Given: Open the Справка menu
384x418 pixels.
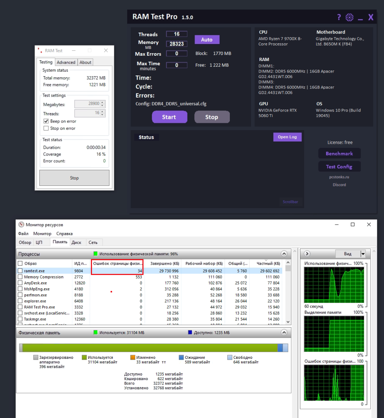Looking at the screenshot, I should pyautogui.click(x=64, y=234).
